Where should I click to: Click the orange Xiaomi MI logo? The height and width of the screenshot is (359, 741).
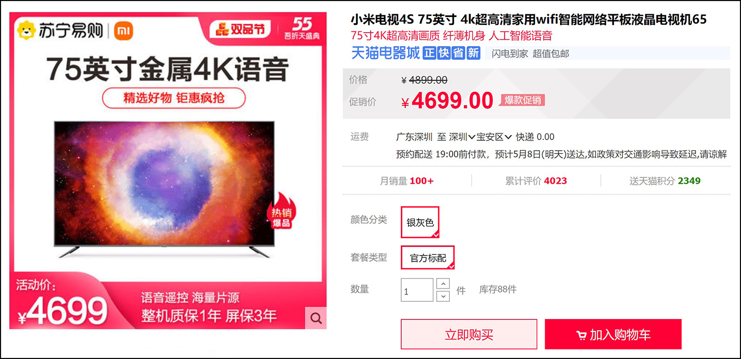pyautogui.click(x=123, y=31)
